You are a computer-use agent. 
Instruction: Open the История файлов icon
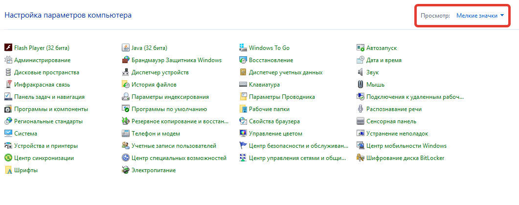(125, 85)
